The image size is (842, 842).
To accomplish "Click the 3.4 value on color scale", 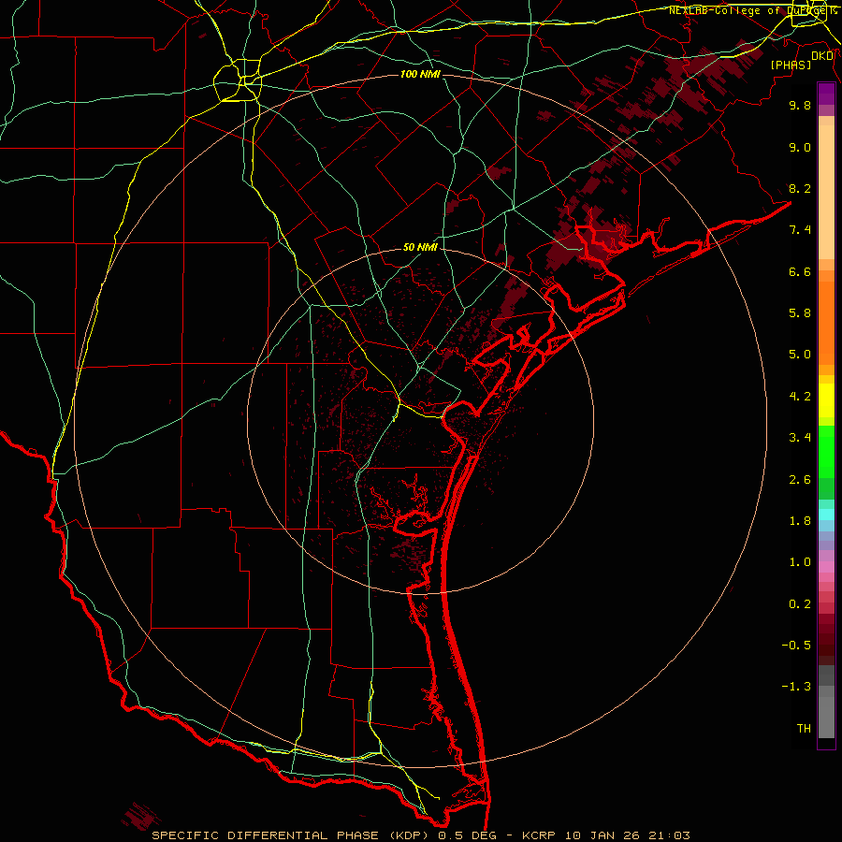I will point(800,438).
